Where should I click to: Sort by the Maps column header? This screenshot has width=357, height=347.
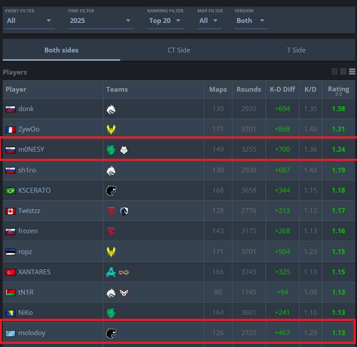218,90
